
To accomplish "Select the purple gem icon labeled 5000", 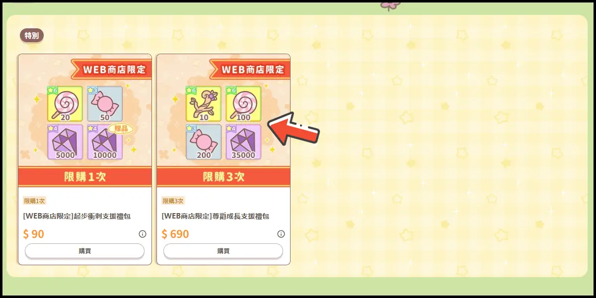I will 65,142.
